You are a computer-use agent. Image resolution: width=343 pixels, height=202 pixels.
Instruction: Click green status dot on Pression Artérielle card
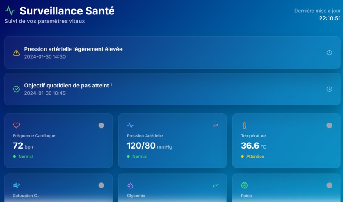click(x=128, y=157)
